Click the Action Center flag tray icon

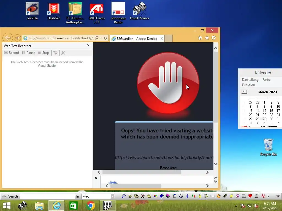click(243, 206)
